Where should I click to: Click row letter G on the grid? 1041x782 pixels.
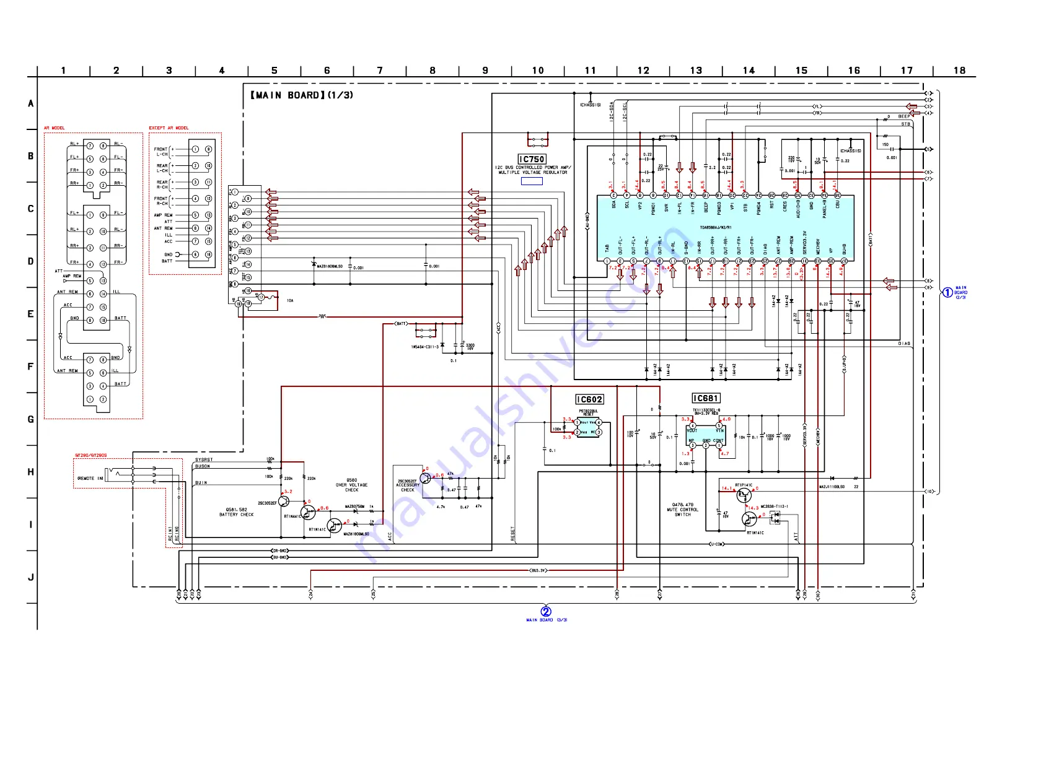tap(31, 419)
